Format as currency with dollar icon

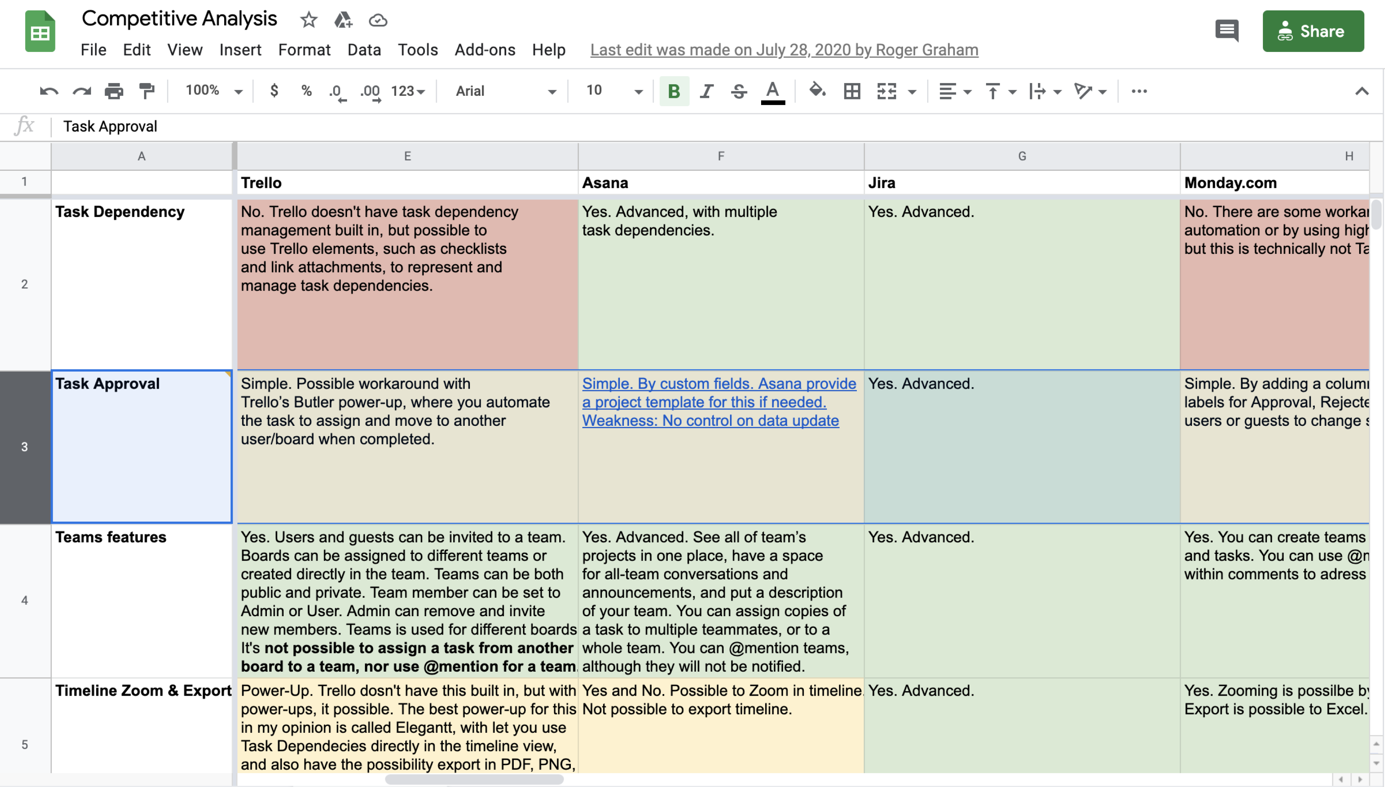[x=274, y=91]
